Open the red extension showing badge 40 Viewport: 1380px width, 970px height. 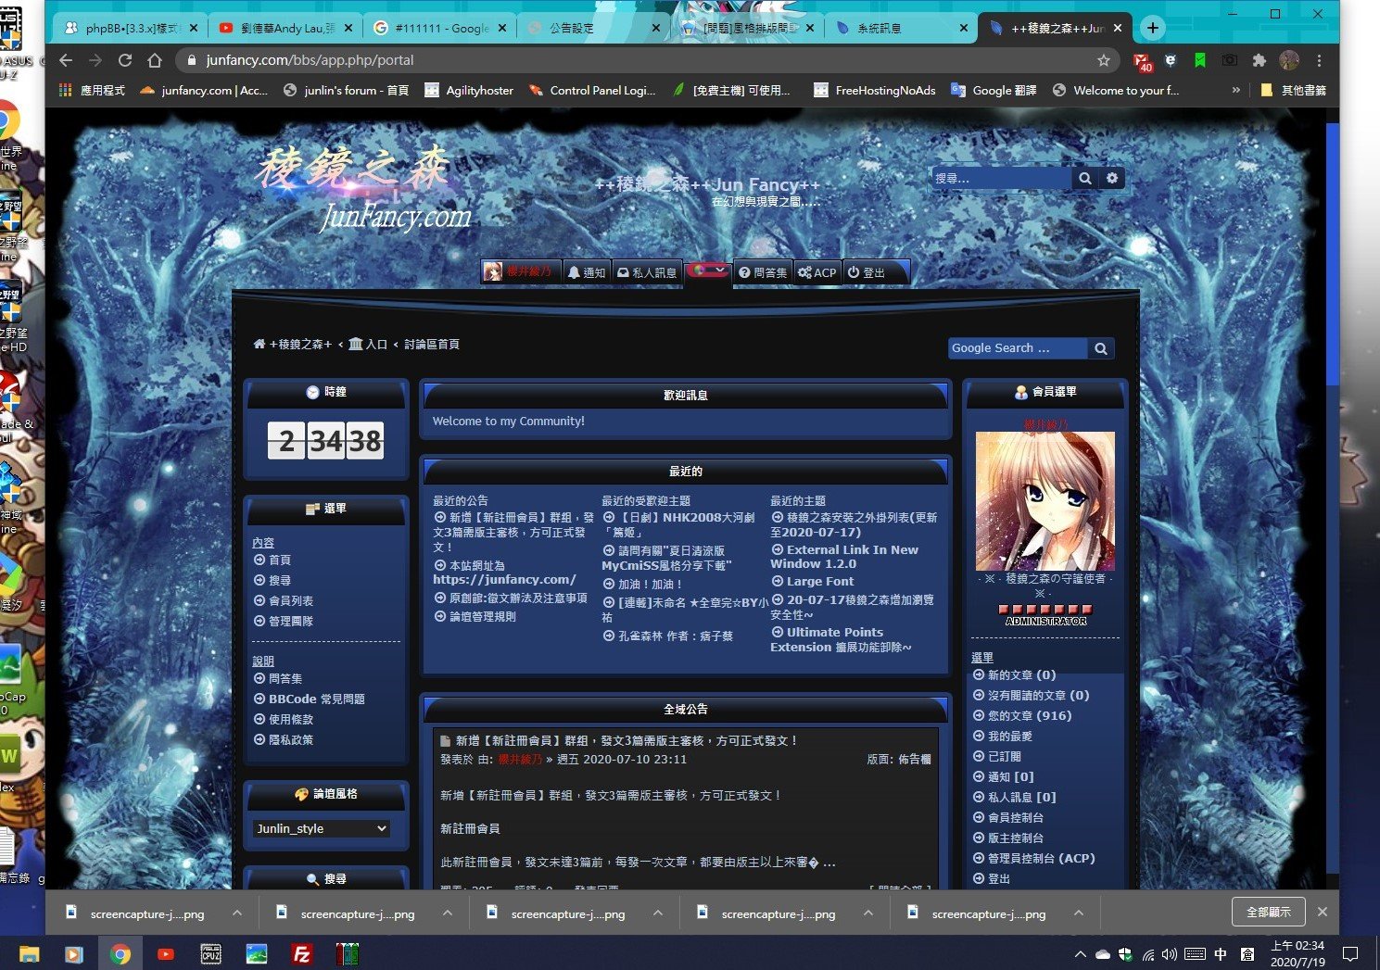[x=1142, y=61]
